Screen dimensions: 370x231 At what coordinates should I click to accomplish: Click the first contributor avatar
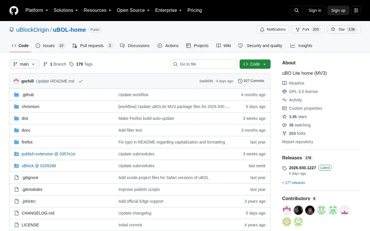pos(287,210)
